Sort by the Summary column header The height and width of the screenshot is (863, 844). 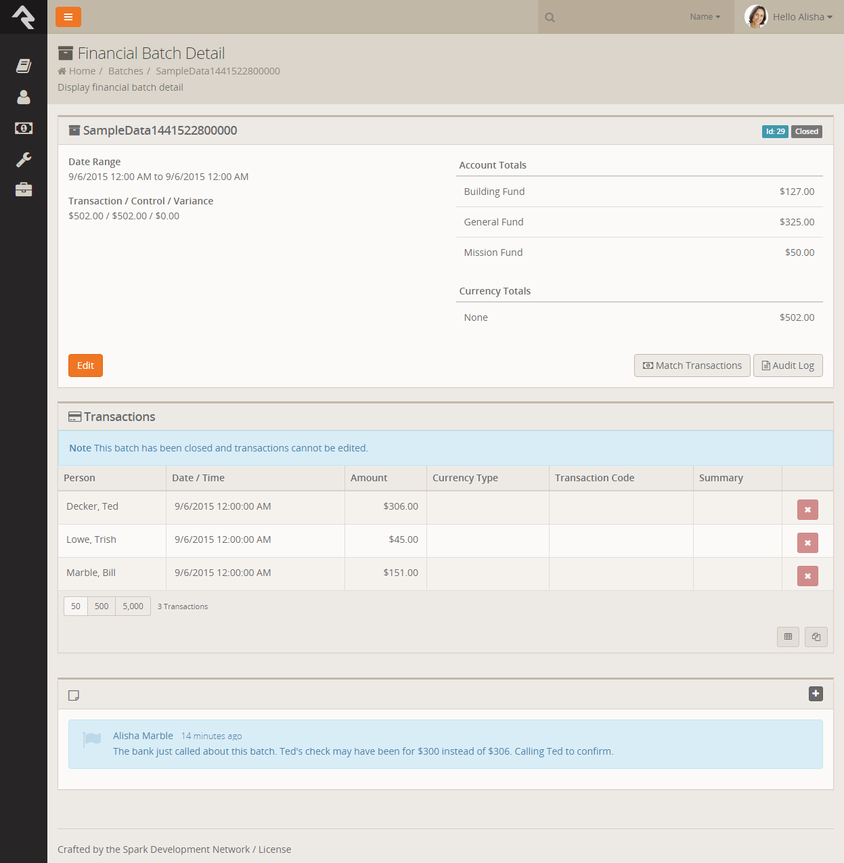coord(721,478)
